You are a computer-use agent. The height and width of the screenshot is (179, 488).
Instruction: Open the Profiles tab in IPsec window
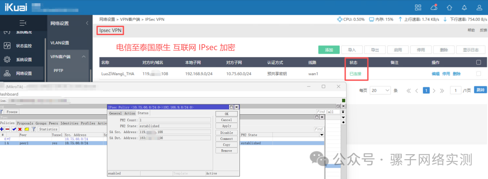pyautogui.click(x=88, y=123)
